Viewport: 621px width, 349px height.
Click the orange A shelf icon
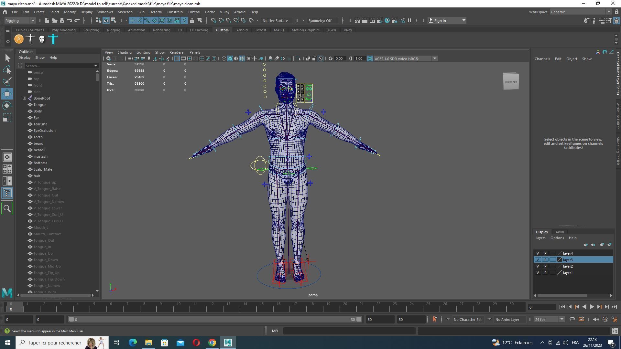point(19,39)
